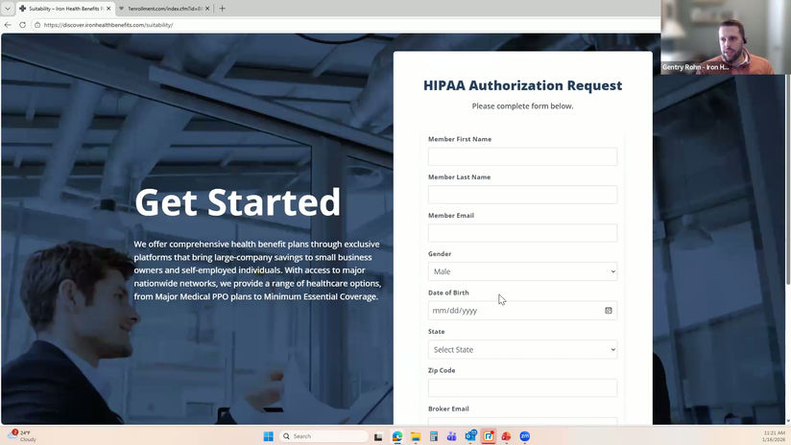Select the address bar URL

pyautogui.click(x=108, y=25)
